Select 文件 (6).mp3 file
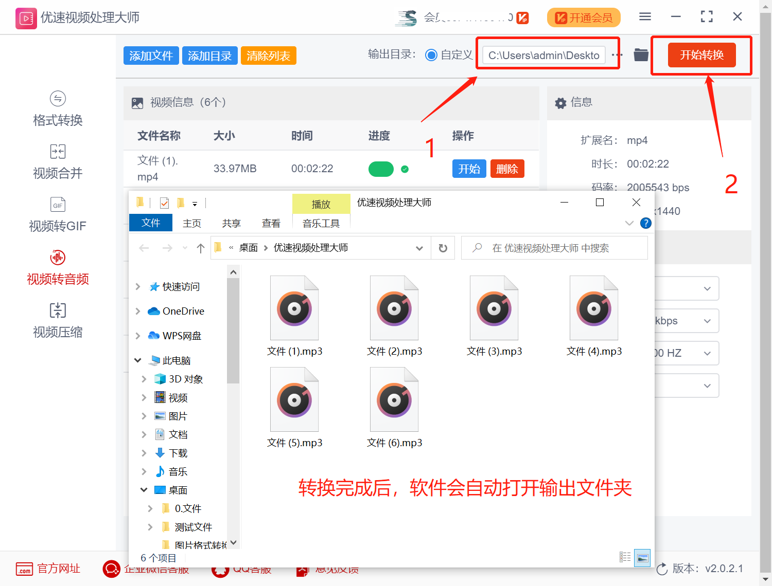The width and height of the screenshot is (772, 586). [394, 408]
